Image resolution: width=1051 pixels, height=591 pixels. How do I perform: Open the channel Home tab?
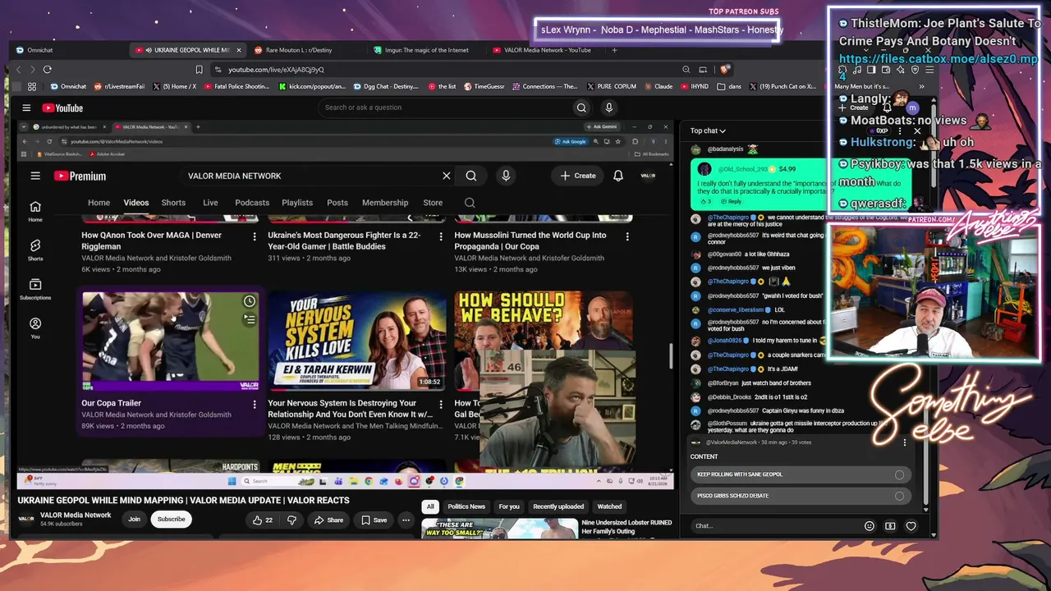tap(99, 203)
